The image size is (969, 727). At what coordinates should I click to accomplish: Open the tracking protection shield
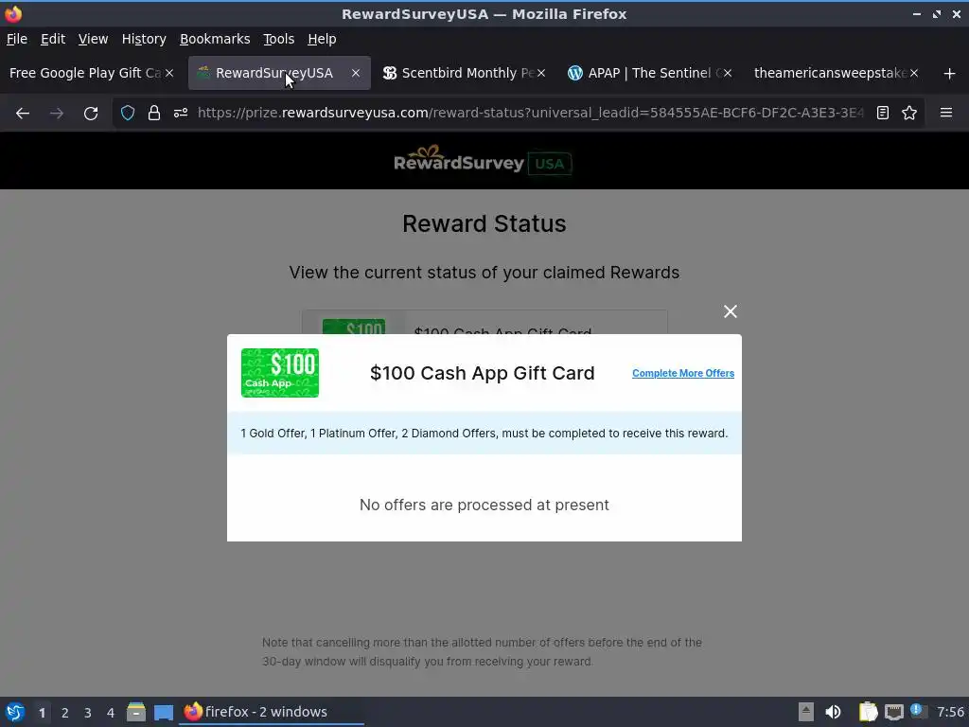pos(128,113)
